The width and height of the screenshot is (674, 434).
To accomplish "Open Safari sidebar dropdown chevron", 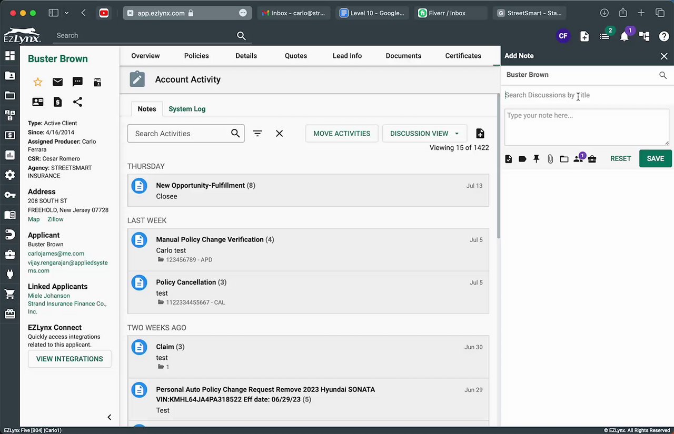I will pyautogui.click(x=66, y=13).
